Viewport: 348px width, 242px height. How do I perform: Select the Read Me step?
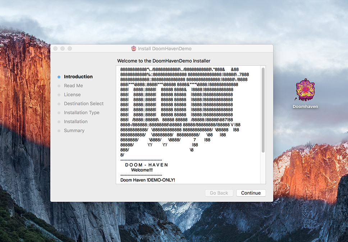(73, 85)
